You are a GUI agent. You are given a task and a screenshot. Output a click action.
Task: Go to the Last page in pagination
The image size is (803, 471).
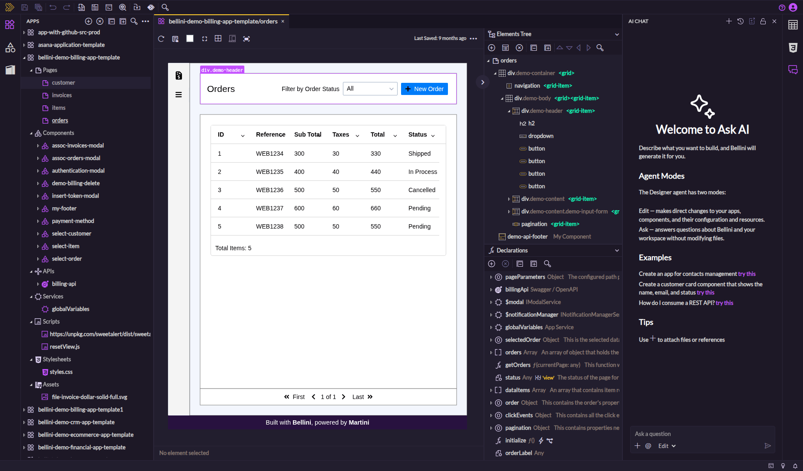click(362, 397)
